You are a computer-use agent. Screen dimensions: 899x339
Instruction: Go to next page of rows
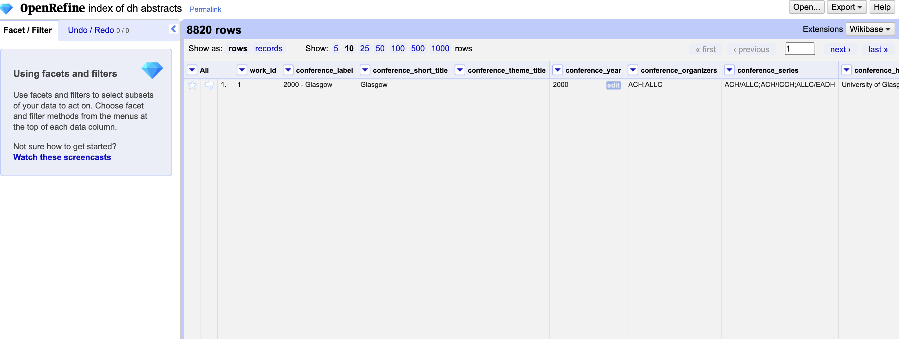841,49
